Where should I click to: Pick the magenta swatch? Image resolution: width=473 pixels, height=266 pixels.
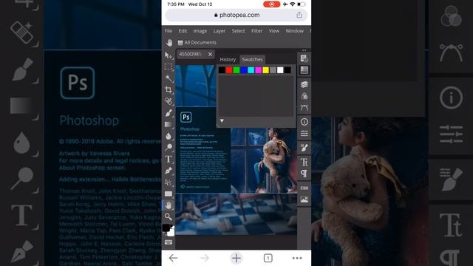pos(258,70)
